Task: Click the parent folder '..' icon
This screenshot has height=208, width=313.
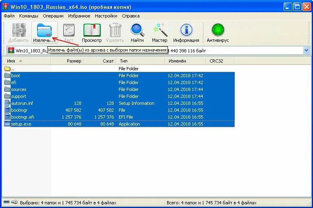Action: pyautogui.click(x=7, y=69)
